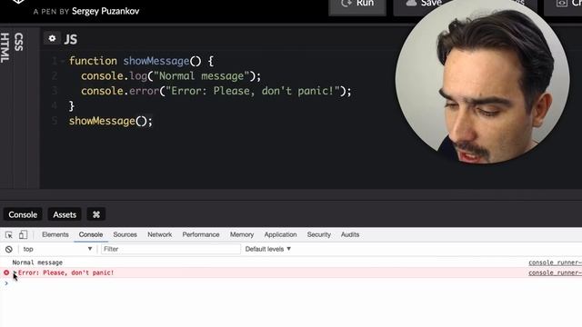Click the console prompt chevron
The height and width of the screenshot is (327, 582).
6,283
